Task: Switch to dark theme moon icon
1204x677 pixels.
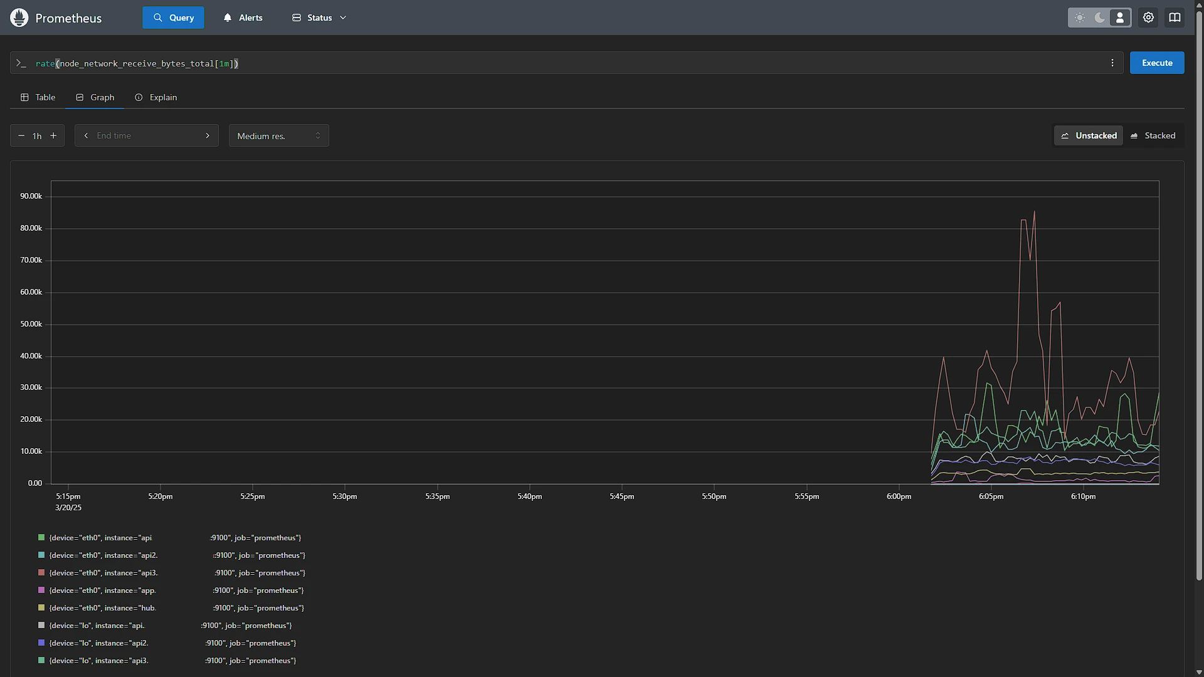Action: (x=1100, y=18)
